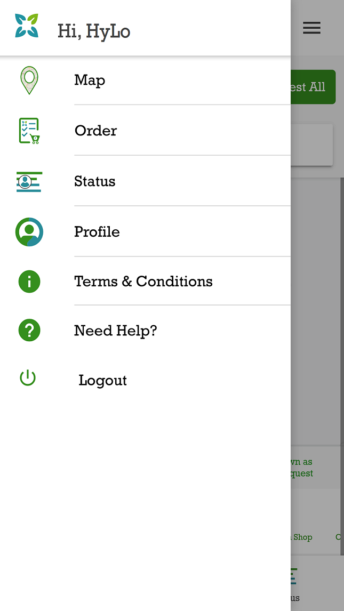Tap the profile avatar icon

click(29, 232)
